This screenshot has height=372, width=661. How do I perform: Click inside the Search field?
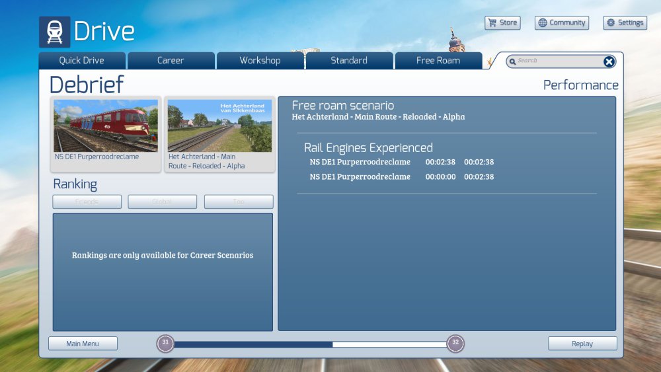tap(555, 61)
